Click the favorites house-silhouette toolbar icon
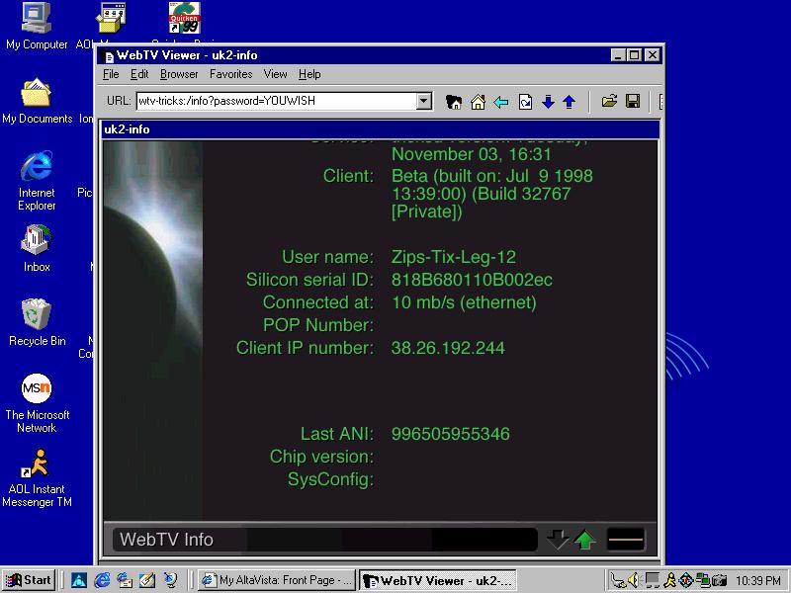 (x=454, y=102)
